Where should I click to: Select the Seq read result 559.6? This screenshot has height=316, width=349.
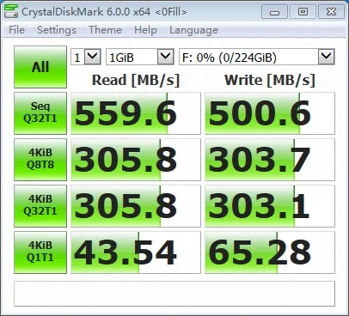point(136,113)
